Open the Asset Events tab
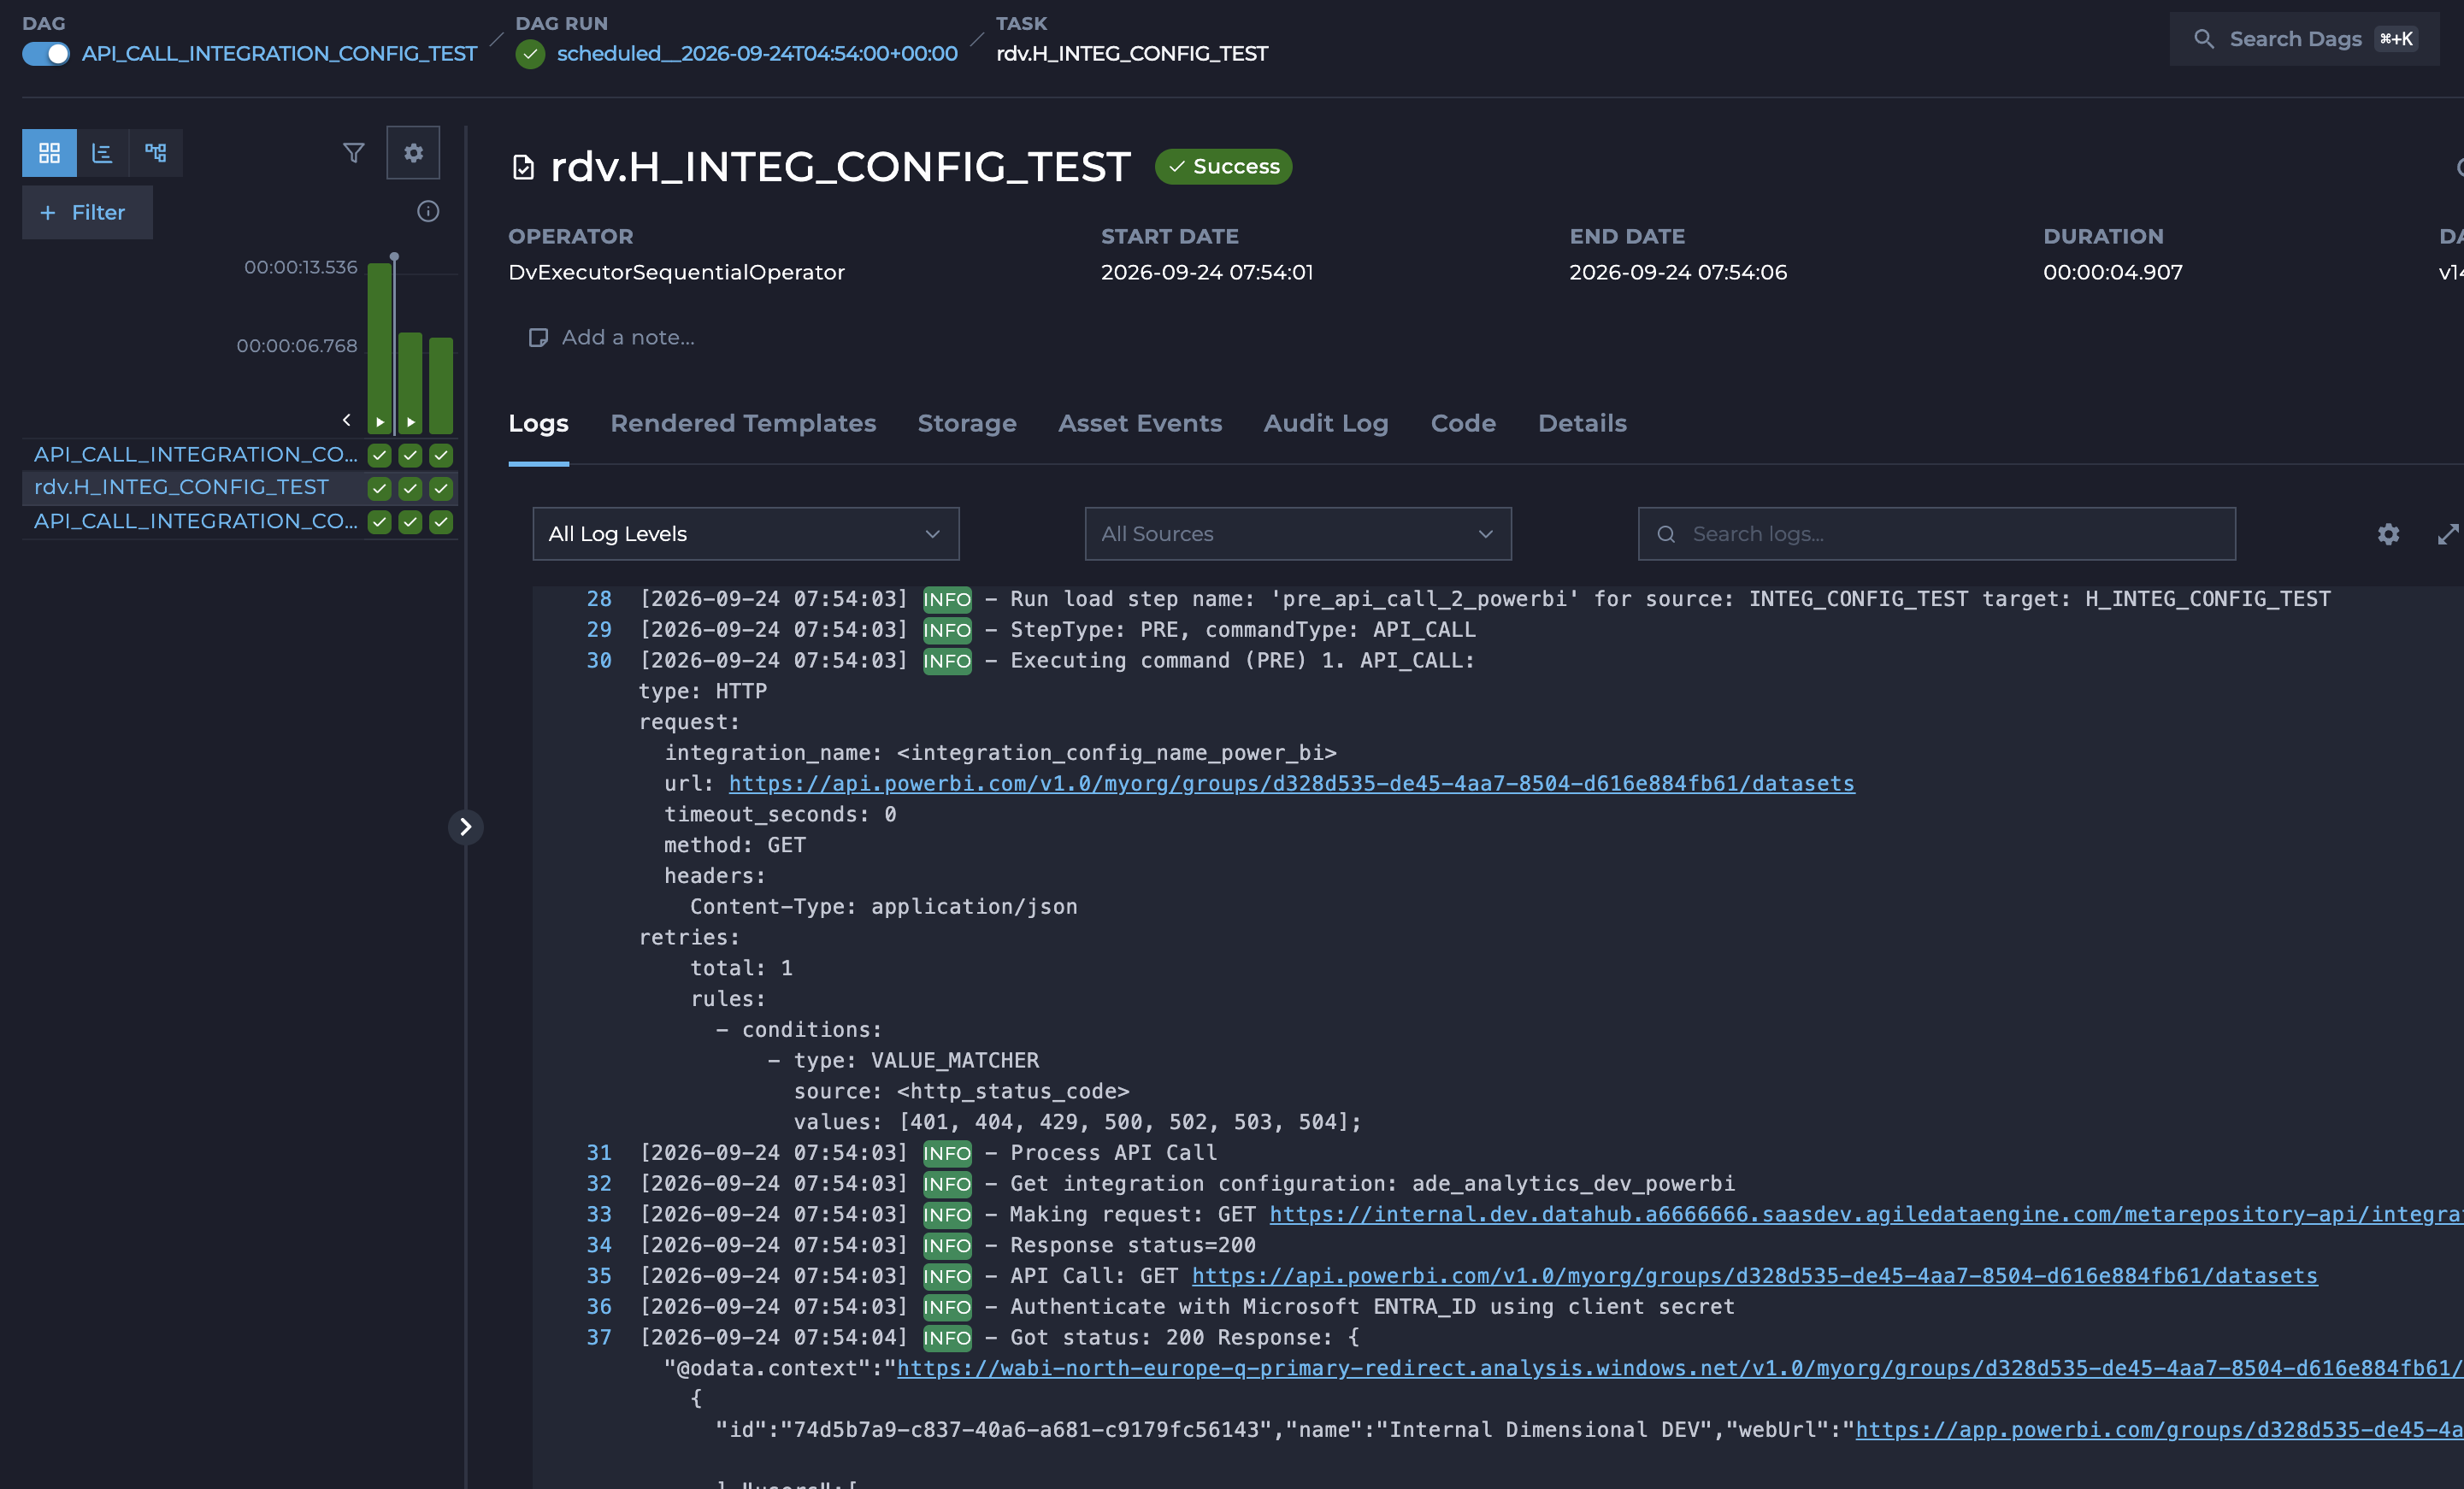The height and width of the screenshot is (1489, 2464). tap(1140, 424)
